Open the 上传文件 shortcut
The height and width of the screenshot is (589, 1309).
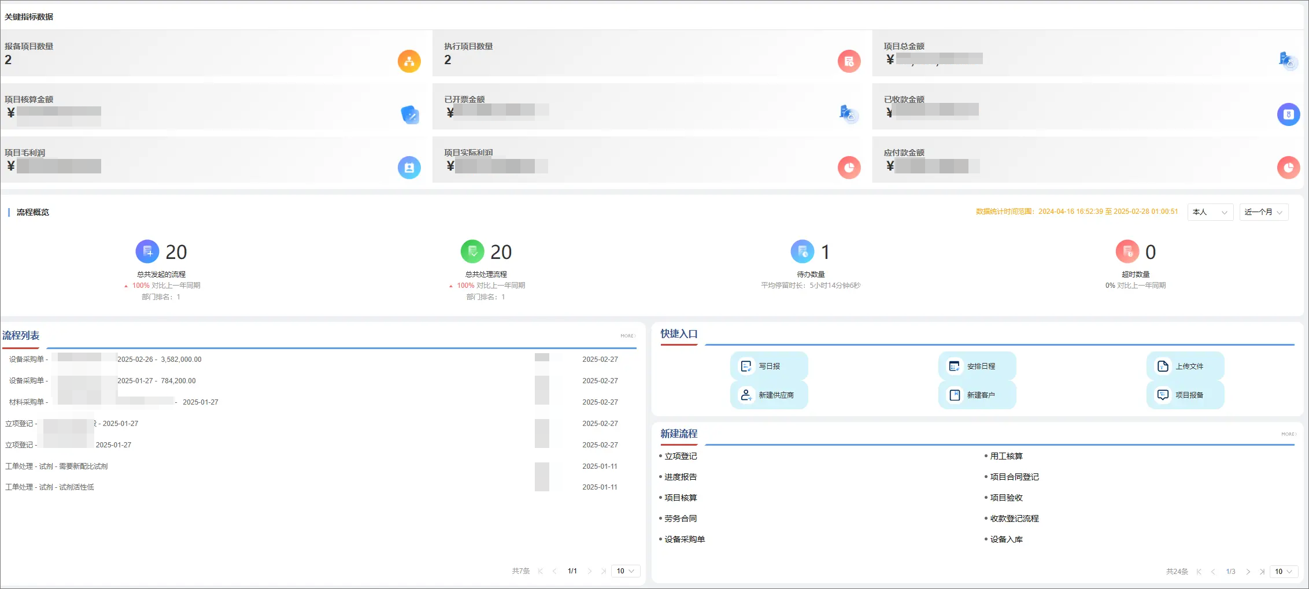tap(1185, 366)
